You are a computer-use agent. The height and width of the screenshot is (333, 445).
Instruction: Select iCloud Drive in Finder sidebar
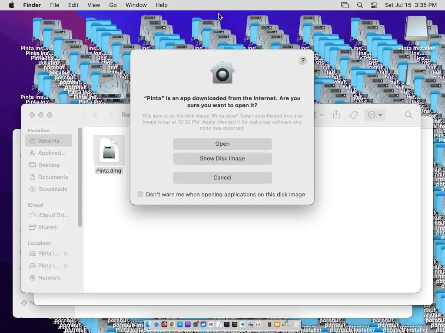pos(49,215)
